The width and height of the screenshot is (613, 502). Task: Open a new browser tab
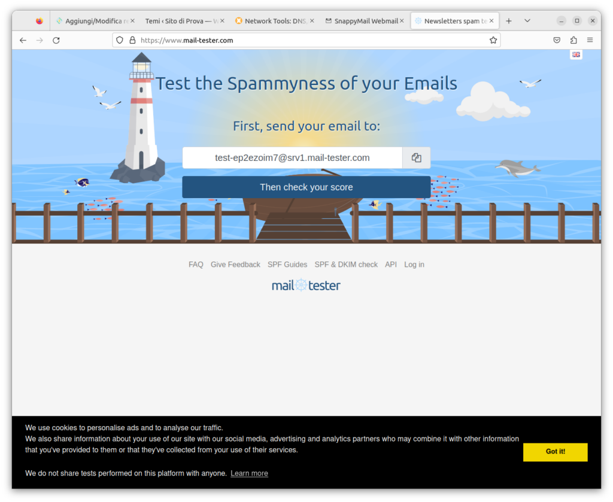[509, 21]
